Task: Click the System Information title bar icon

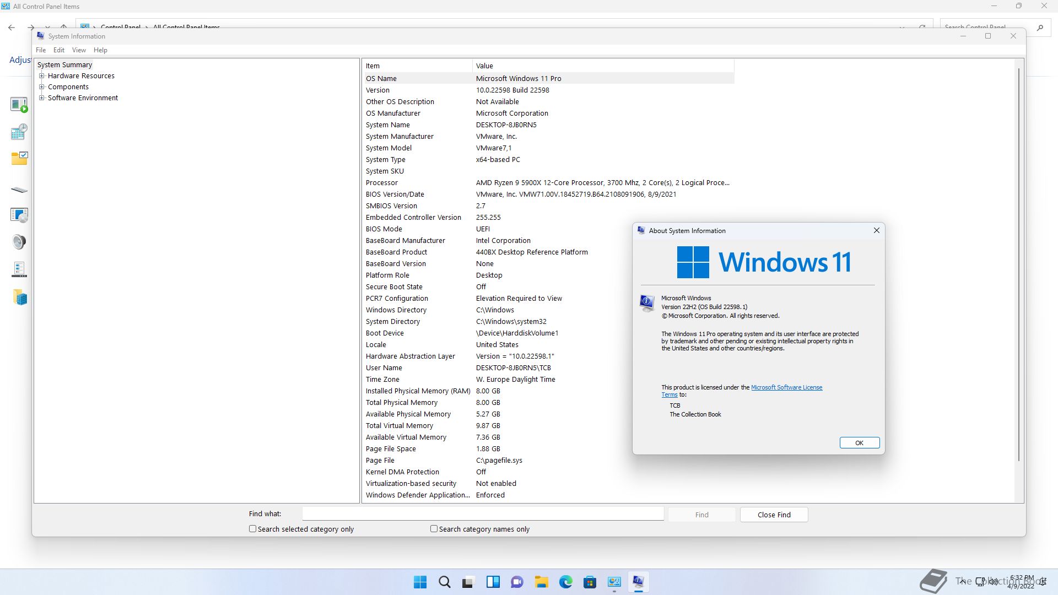Action: [x=41, y=36]
